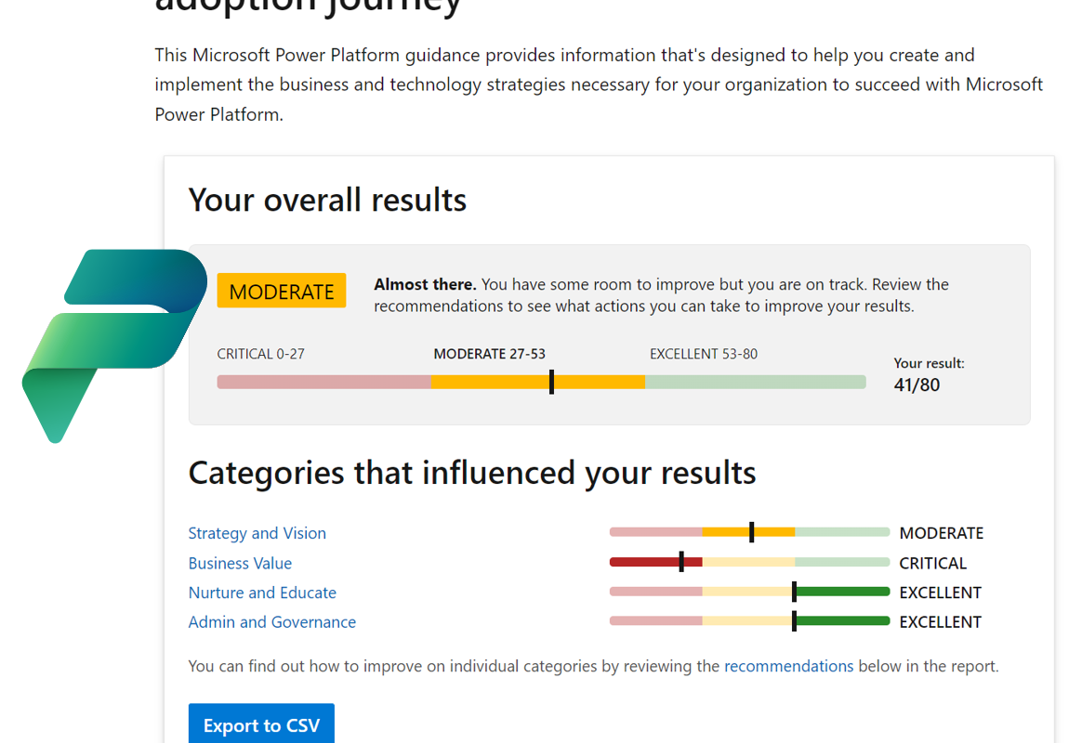
Task: Click the overall result score marker
Action: (551, 382)
